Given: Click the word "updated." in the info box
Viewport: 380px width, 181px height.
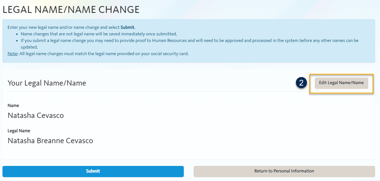Looking at the screenshot, I should click(29, 47).
